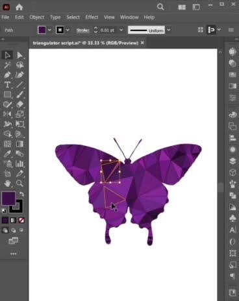Click the Stroke panel link
Image resolution: width=239 pixels, height=301 pixels.
(x=82, y=30)
